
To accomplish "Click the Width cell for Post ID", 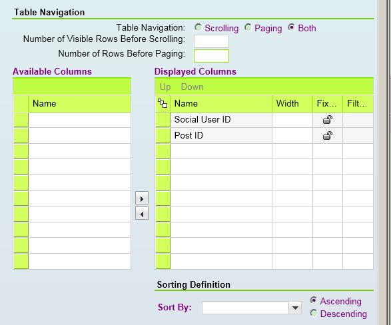I will tap(292, 136).
